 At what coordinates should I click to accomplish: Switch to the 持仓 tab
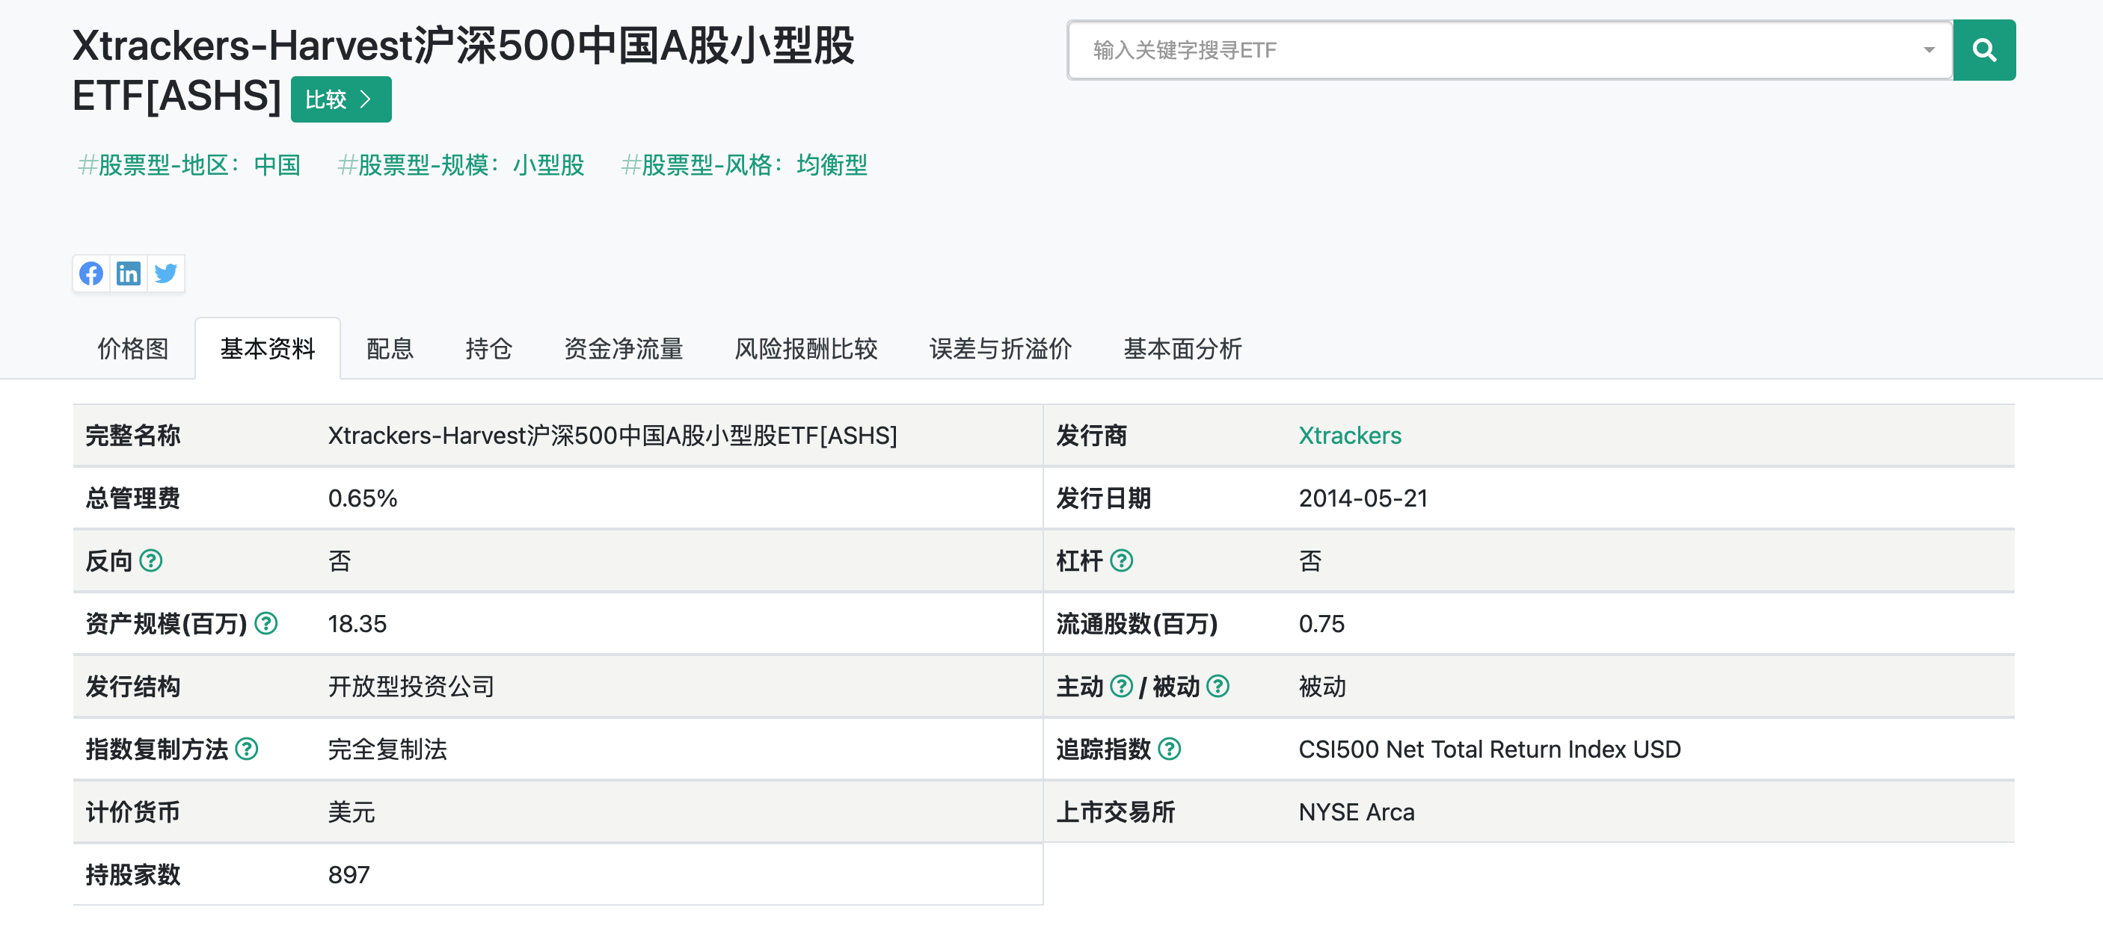[488, 349]
